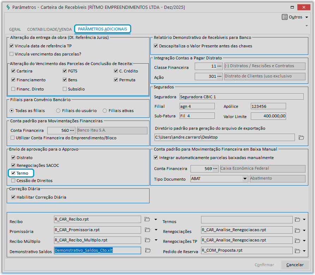
Task: Click the Confirmar button
Action: click(264, 265)
